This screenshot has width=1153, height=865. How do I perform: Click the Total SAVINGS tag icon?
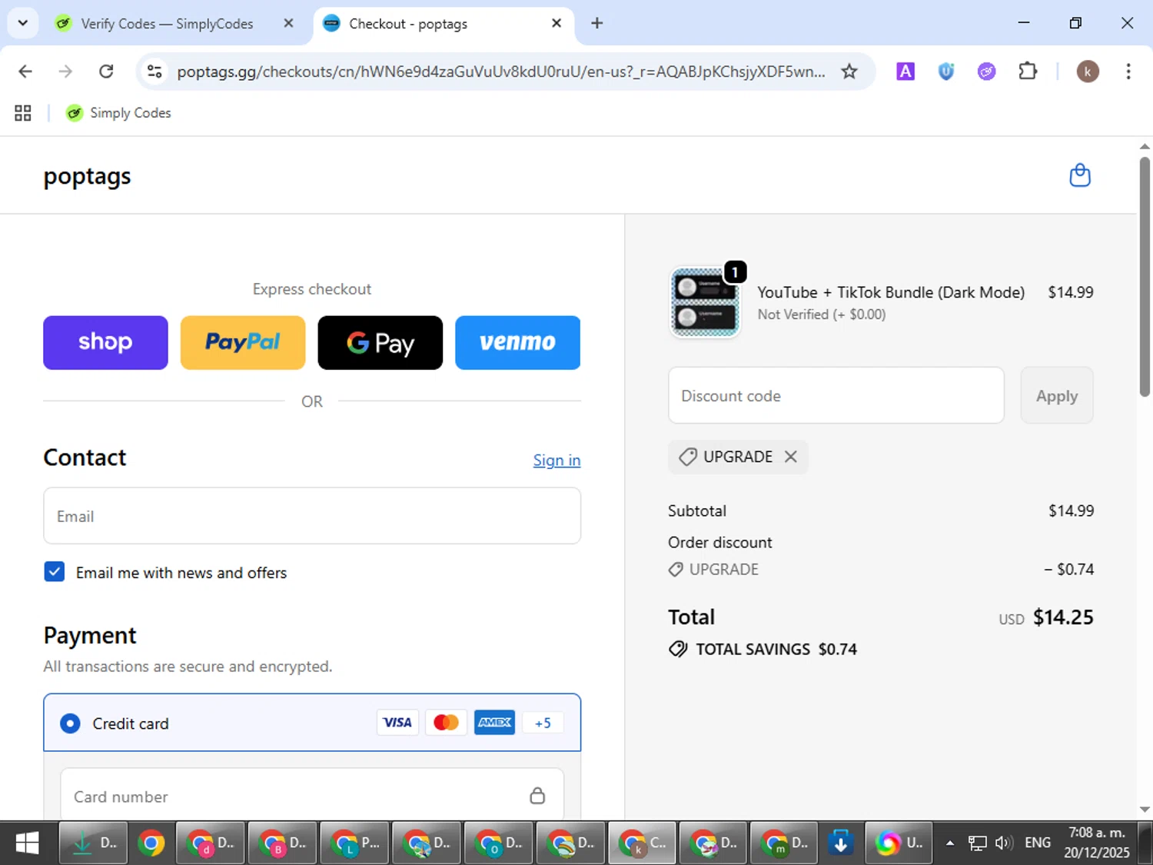point(678,649)
